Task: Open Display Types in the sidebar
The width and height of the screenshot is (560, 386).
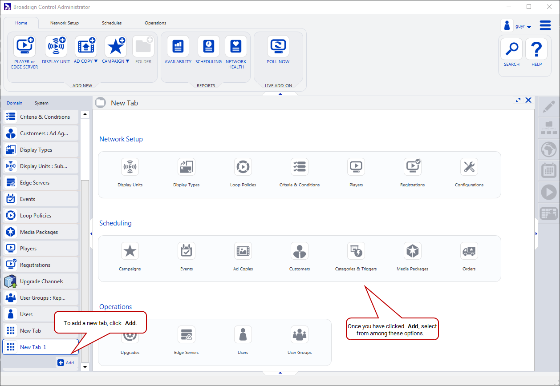Action: point(41,150)
